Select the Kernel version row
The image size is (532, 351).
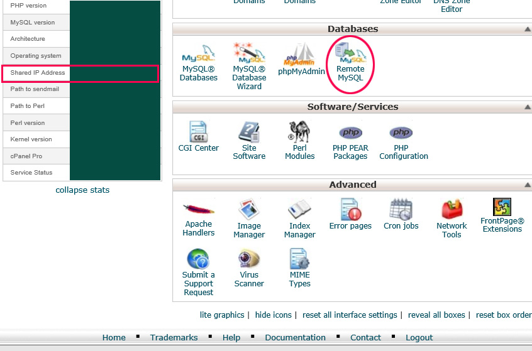81,139
